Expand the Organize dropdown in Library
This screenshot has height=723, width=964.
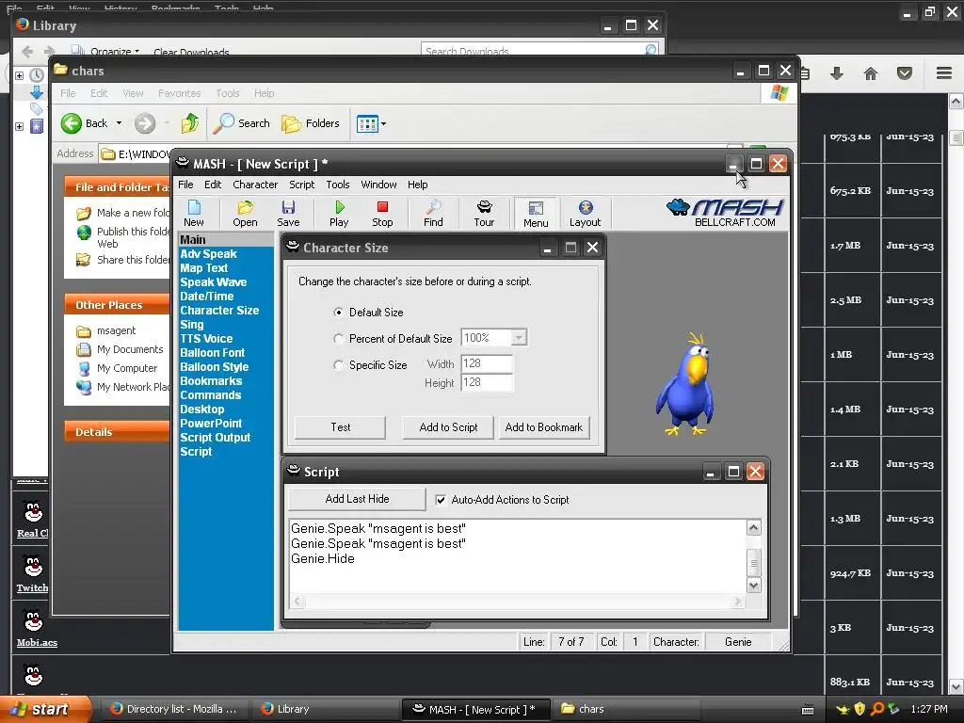pos(115,52)
